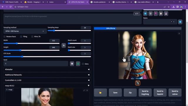Open the tab search dropdown arrow
Image resolution: width=188 pixels, height=106 pixels.
point(168,2)
